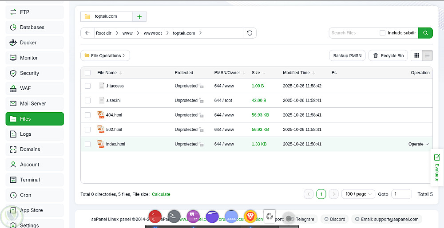Screen dimensions: 444x228
Task: Click the green search magnifier button
Action: click(x=425, y=33)
